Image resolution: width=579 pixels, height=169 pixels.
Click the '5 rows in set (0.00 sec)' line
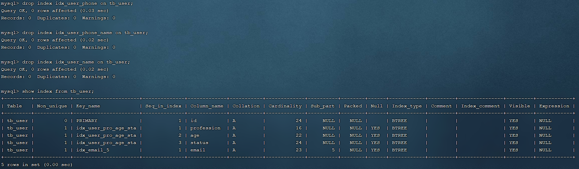(x=37, y=165)
